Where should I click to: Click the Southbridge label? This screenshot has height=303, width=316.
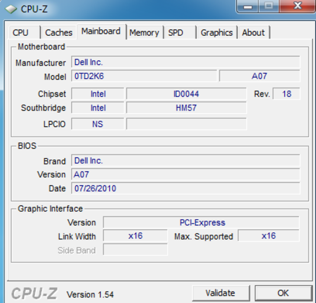pyautogui.click(x=43, y=108)
